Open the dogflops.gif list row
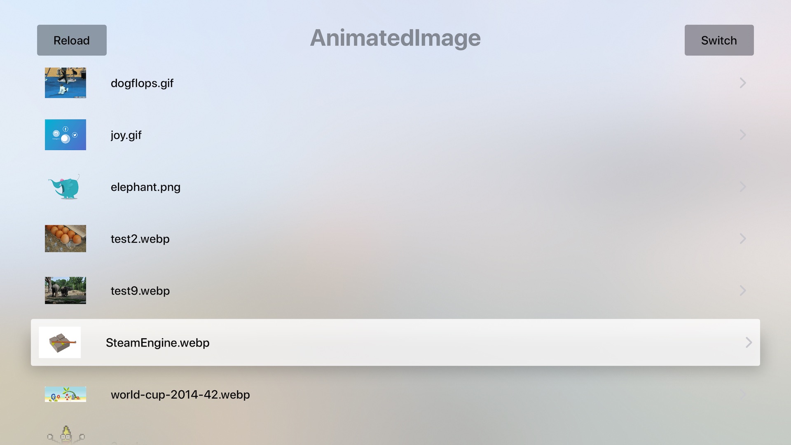Image resolution: width=791 pixels, height=445 pixels. [x=288, y=83]
